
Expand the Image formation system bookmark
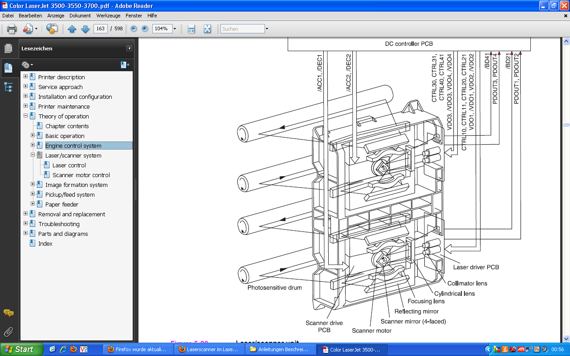[x=33, y=184]
